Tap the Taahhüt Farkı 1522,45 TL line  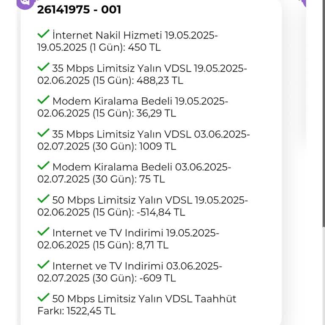136,305
